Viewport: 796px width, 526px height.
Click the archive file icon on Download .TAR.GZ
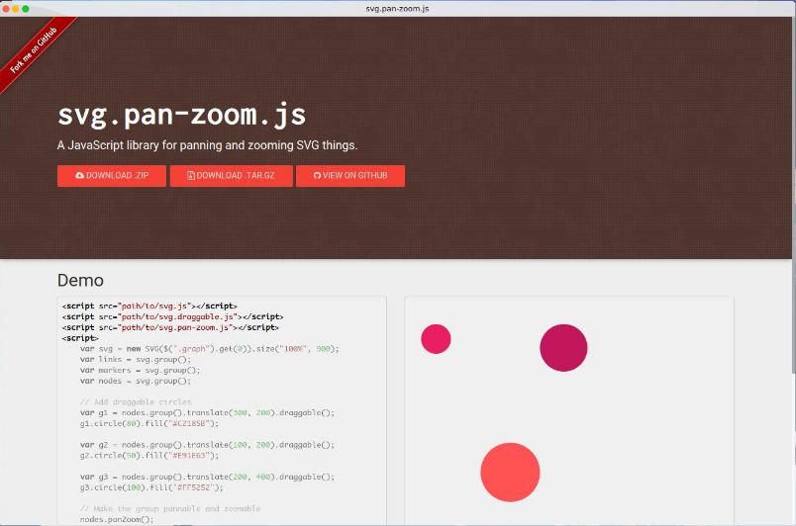(x=191, y=175)
